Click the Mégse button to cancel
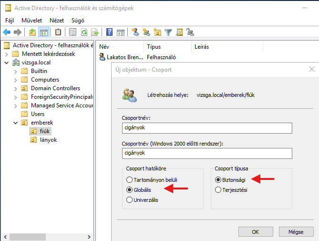 (296, 231)
